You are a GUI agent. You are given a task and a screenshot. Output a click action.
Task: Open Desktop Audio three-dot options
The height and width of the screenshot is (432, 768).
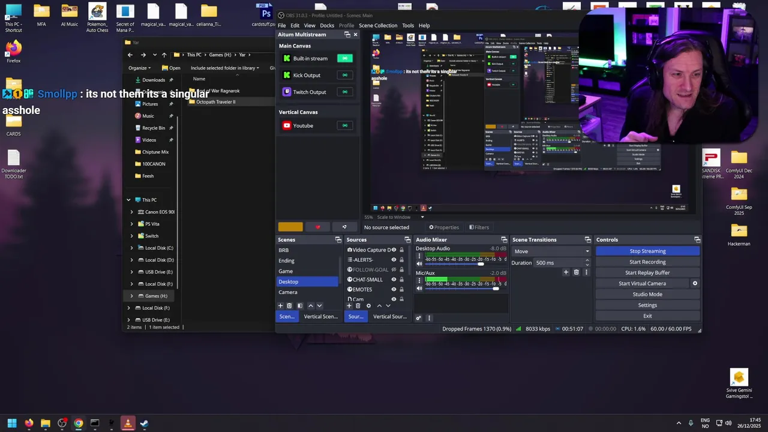[419, 256]
